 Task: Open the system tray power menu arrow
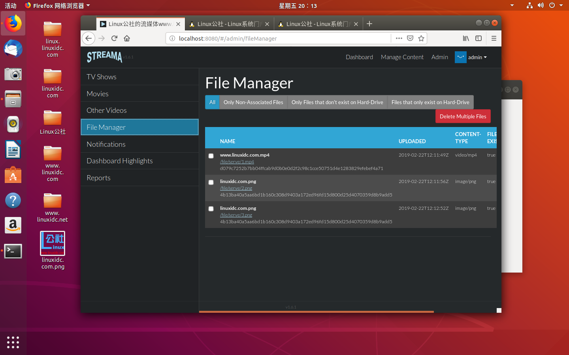(x=561, y=6)
